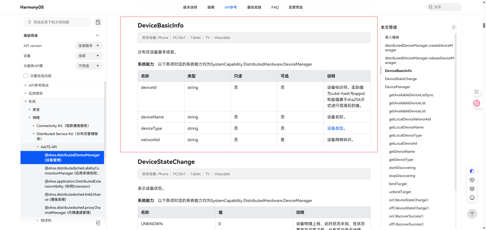Screen dimensions: 486x230
Task: Click the back-to-top arrow button
Action: click(x=472, y=214)
